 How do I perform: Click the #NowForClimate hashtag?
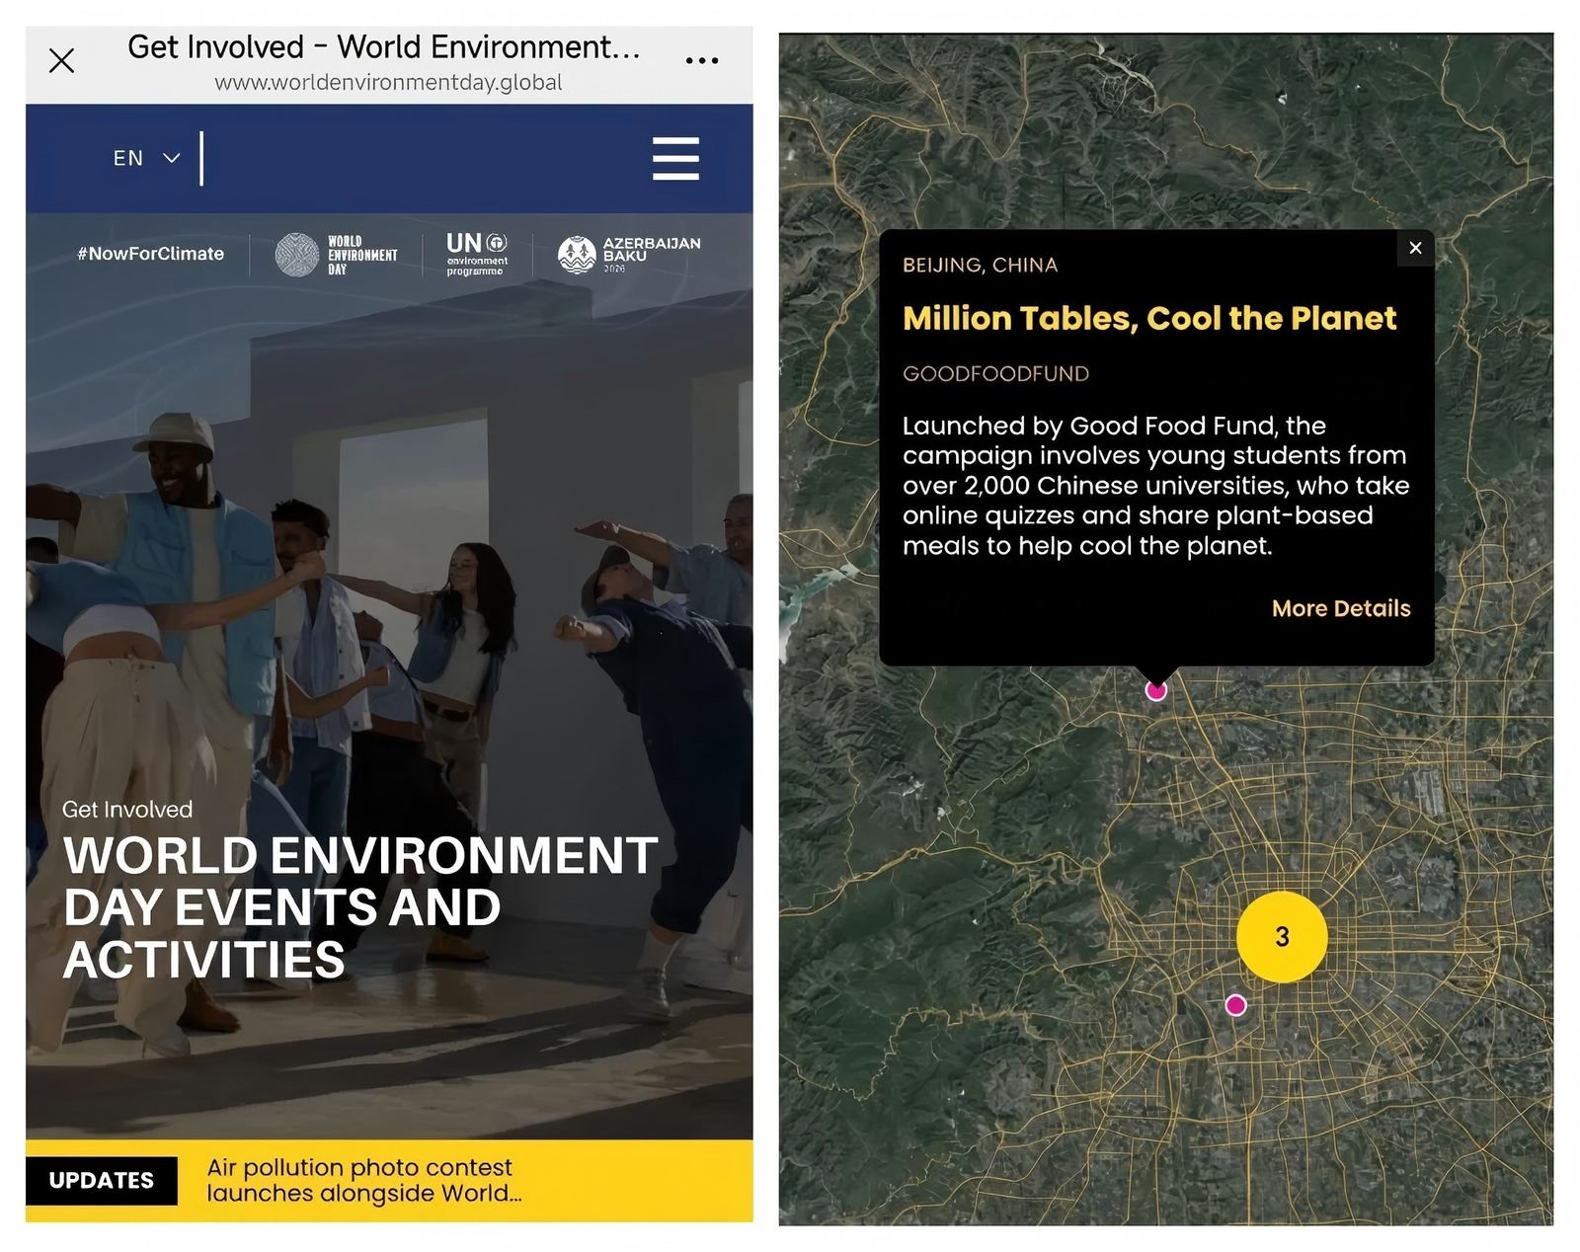[x=151, y=254]
